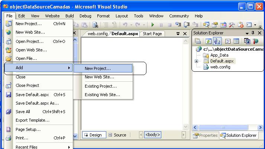Choose Existing Project in the Add submenu
Viewport: 265px width, 149px height.
tap(103, 86)
